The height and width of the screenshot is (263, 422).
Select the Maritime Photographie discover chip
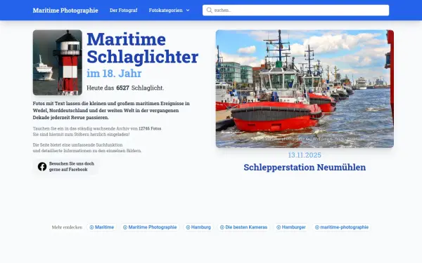(x=150, y=227)
